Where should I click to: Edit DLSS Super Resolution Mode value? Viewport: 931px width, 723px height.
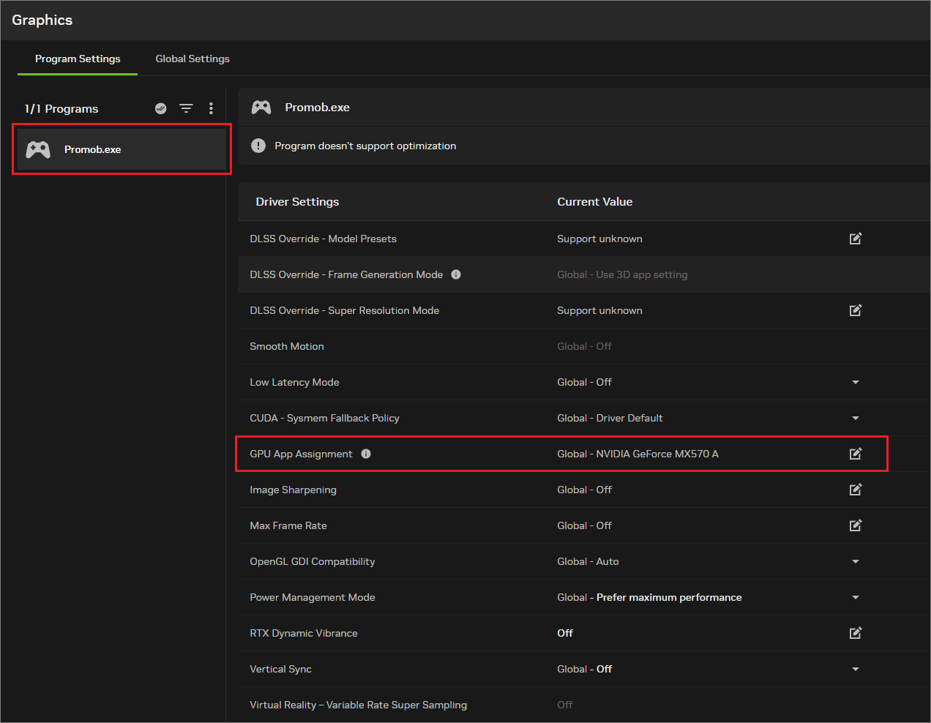click(856, 310)
